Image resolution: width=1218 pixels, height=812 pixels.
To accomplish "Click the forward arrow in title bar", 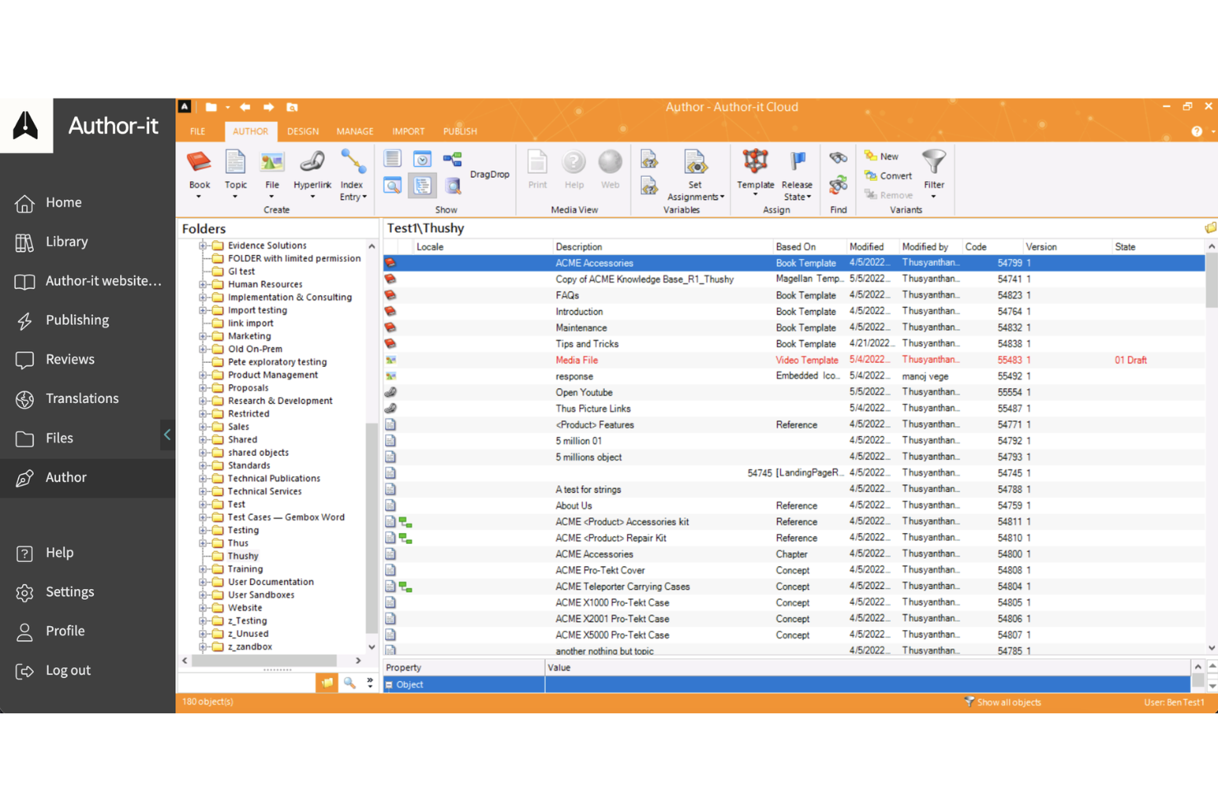I will pyautogui.click(x=268, y=107).
